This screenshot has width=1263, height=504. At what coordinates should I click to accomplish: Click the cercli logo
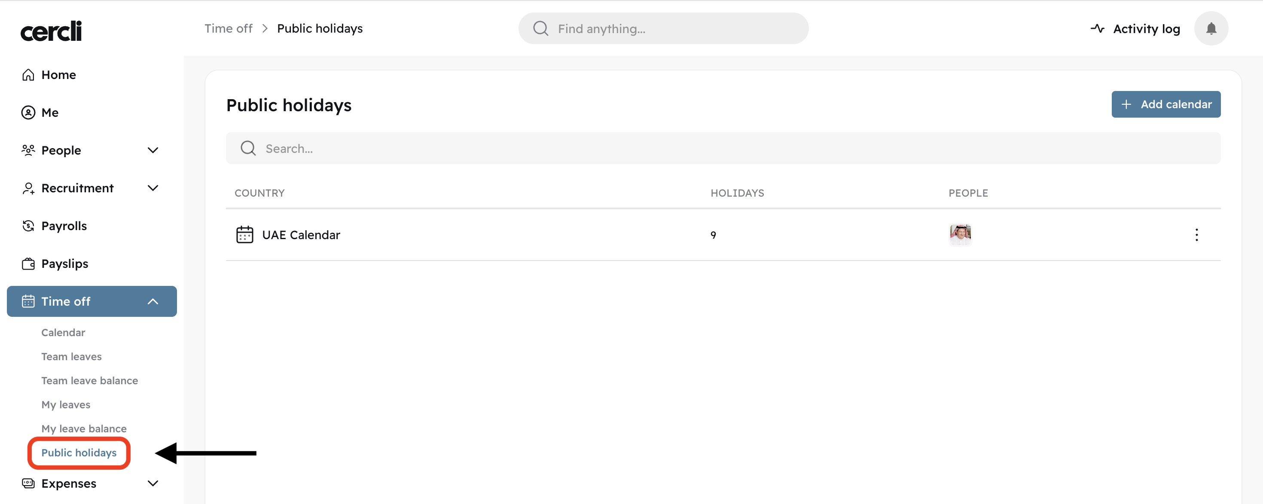pos(51,31)
